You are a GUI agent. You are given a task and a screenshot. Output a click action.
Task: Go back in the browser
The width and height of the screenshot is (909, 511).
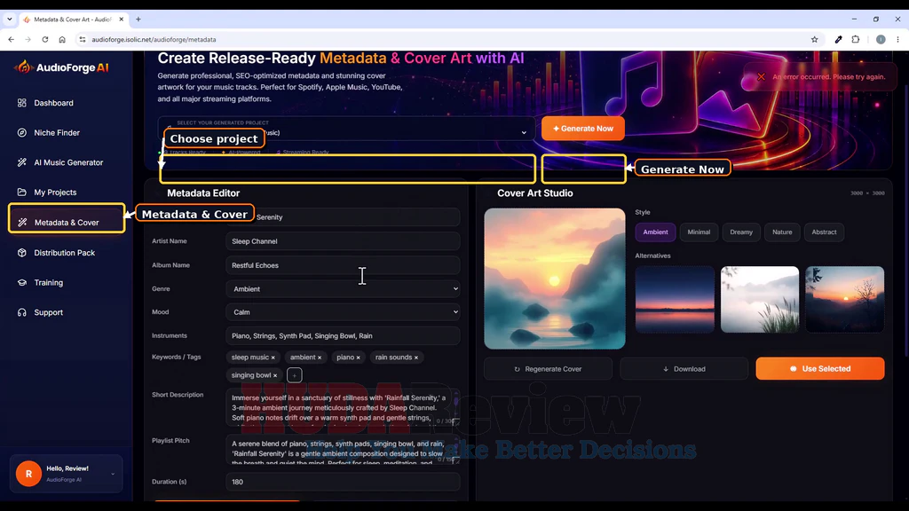pos(11,39)
